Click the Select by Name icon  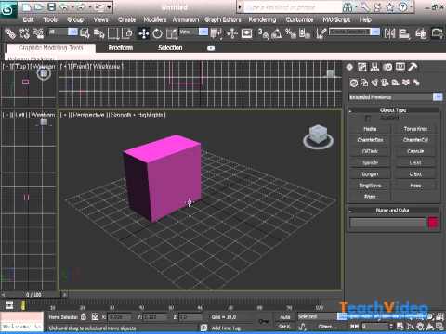click(98, 33)
